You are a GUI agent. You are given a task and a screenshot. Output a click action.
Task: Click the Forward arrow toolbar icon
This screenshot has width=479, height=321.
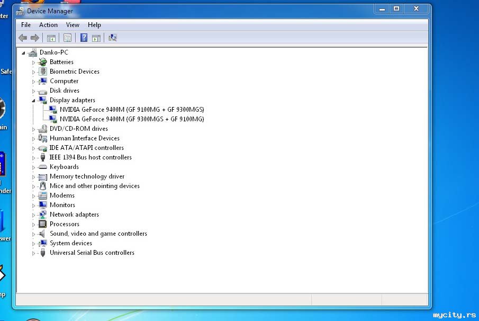35,38
